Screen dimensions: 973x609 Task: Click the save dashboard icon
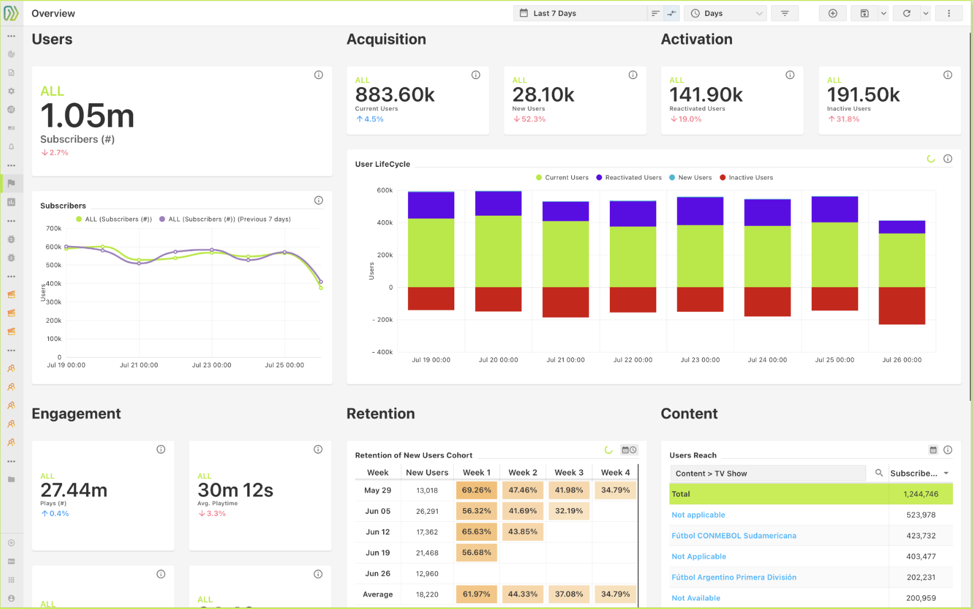click(x=865, y=13)
